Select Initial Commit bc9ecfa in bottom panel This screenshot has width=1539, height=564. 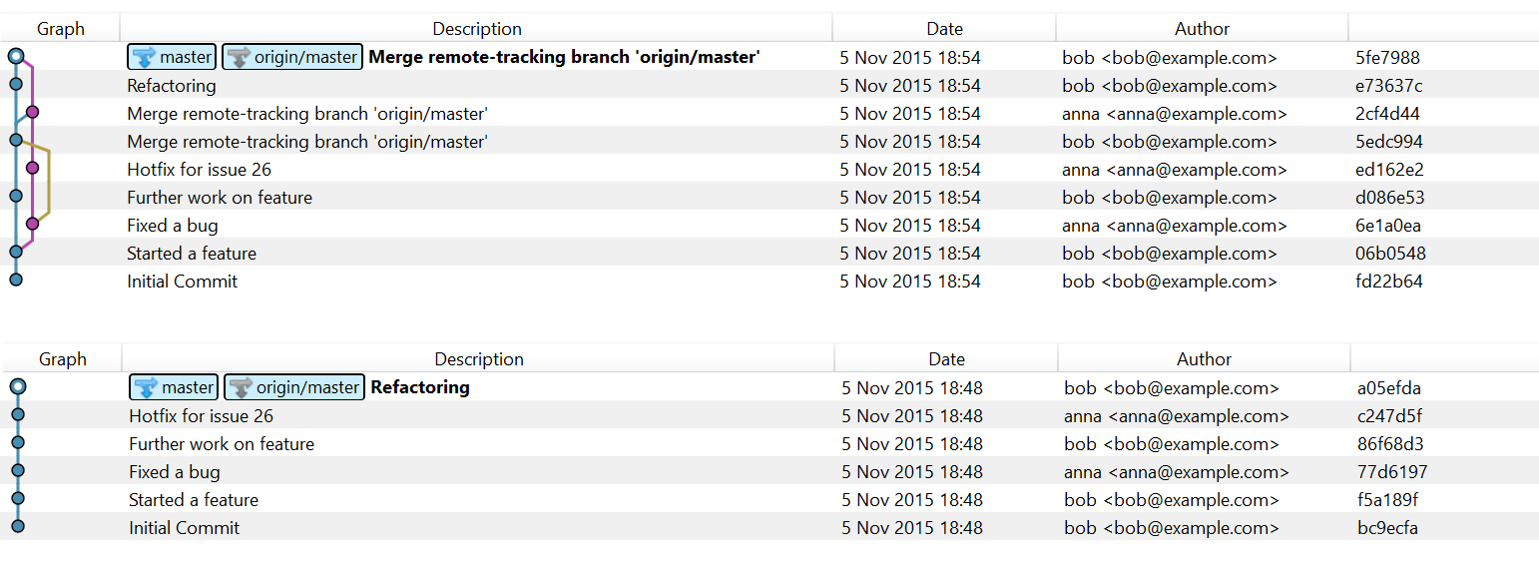185,528
